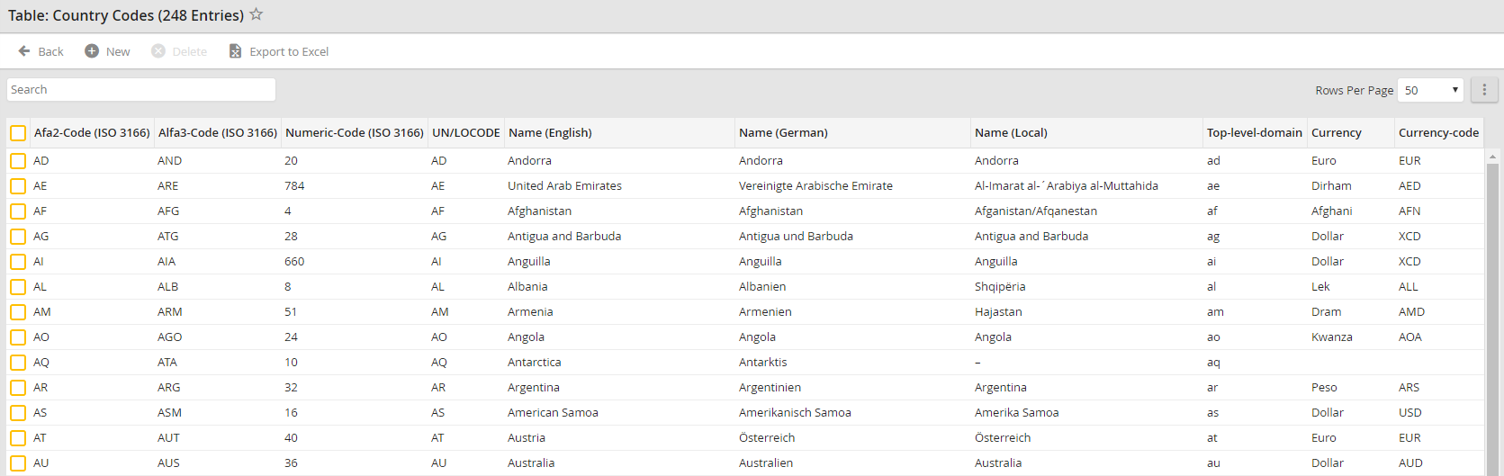Focus the Search input field
The height and width of the screenshot is (476, 1504).
click(141, 90)
